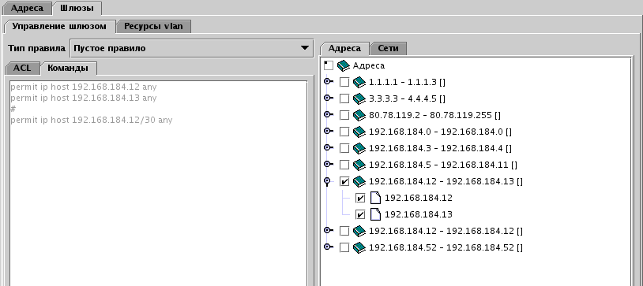Click book icon for 192.168.184.0 - 192.168.184.0

coord(359,132)
